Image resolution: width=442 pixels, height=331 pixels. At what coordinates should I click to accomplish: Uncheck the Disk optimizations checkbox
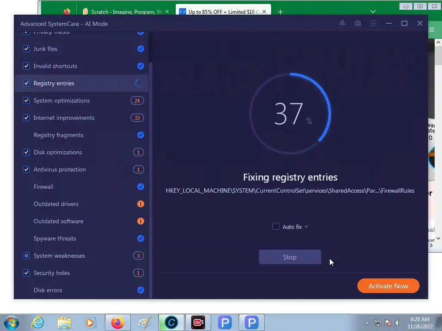[26, 152]
